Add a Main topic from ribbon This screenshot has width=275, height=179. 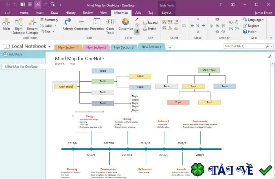pos(6,24)
